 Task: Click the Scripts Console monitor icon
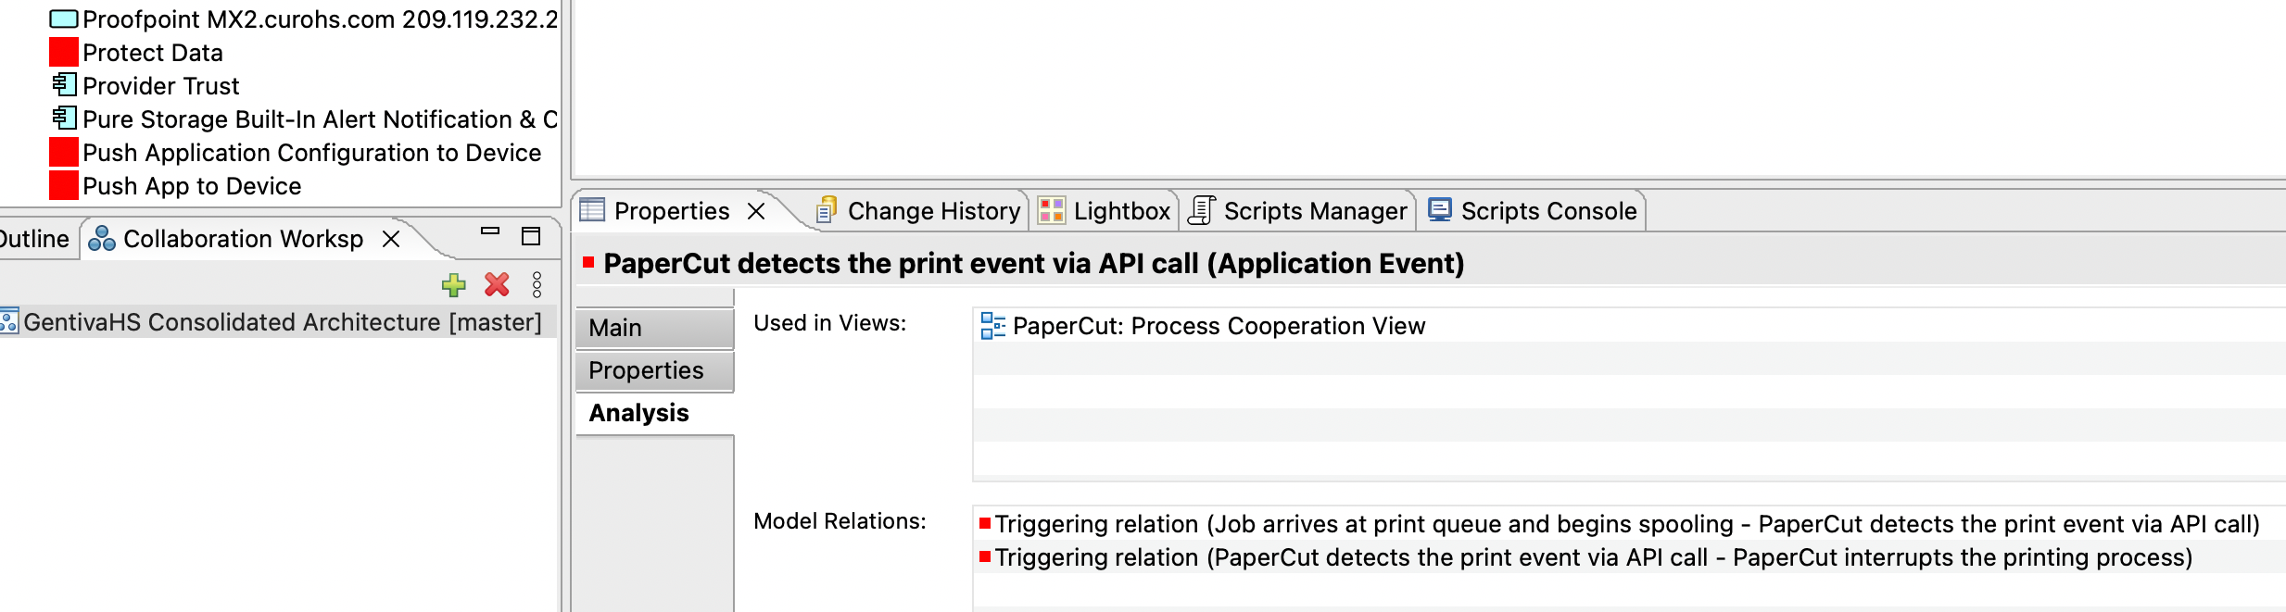point(1440,210)
